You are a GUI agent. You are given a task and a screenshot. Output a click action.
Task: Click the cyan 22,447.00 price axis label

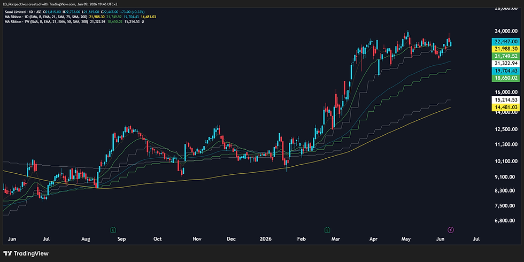(x=506, y=42)
